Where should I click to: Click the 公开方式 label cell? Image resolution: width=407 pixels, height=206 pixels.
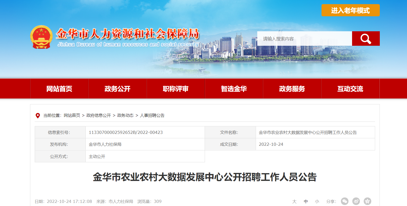(60, 156)
